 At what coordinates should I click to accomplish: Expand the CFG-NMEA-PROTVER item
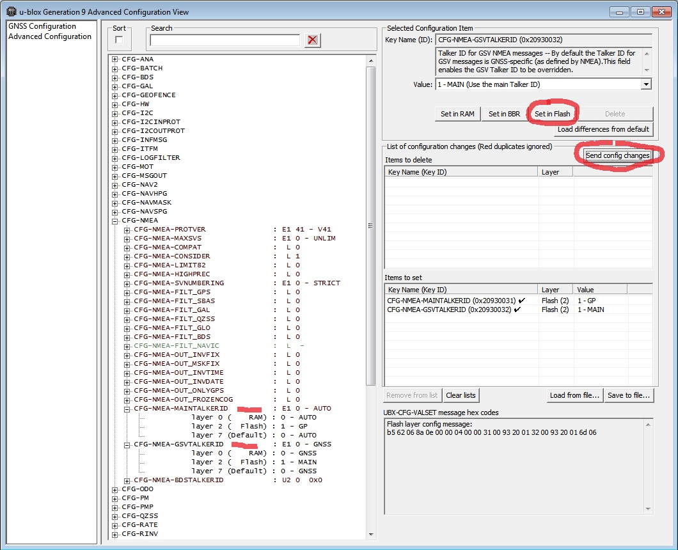point(127,230)
